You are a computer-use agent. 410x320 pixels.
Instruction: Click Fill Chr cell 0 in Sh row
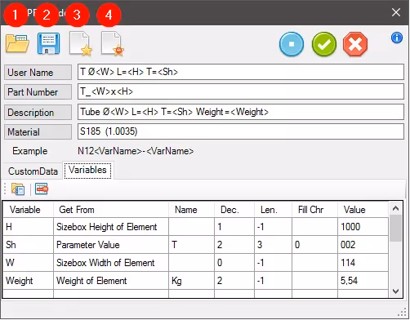coord(315,245)
